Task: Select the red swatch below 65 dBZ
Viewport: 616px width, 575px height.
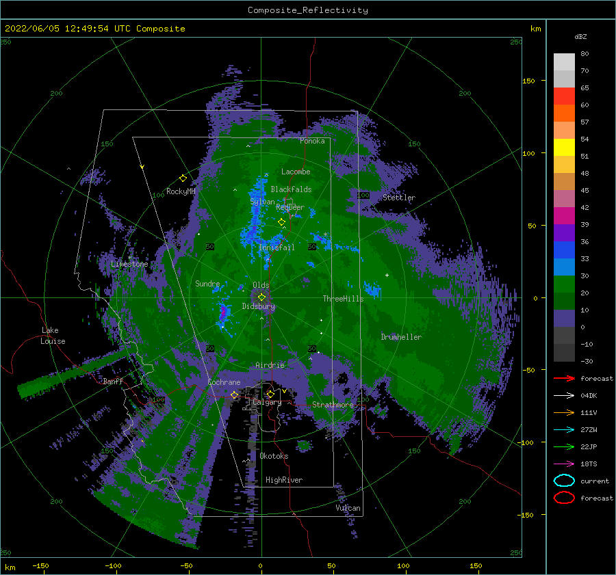Action: click(564, 96)
